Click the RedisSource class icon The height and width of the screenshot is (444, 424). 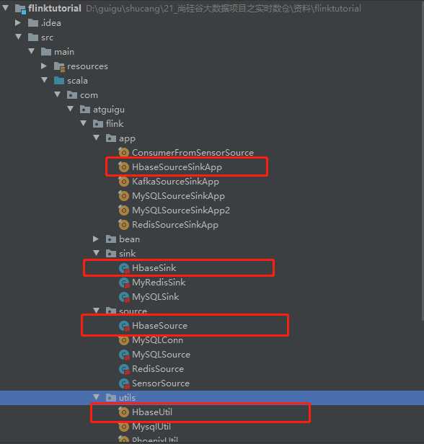click(124, 369)
